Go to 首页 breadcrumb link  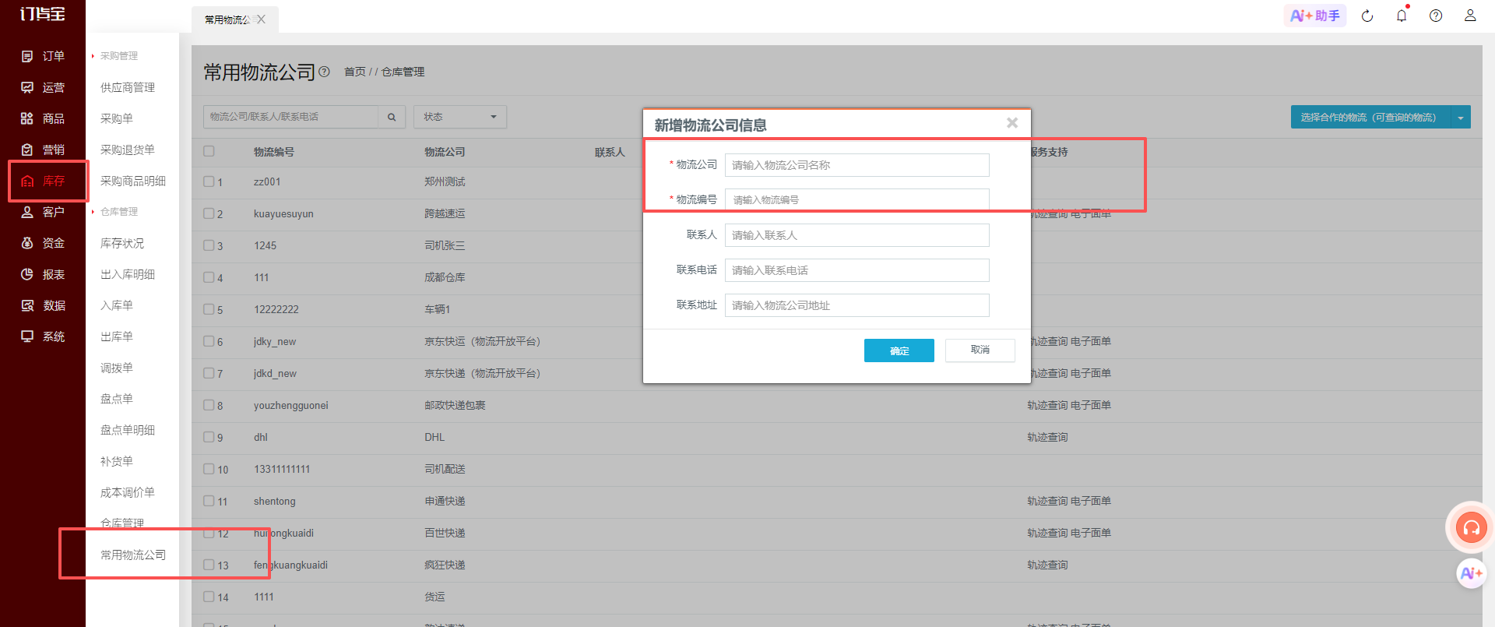(355, 72)
